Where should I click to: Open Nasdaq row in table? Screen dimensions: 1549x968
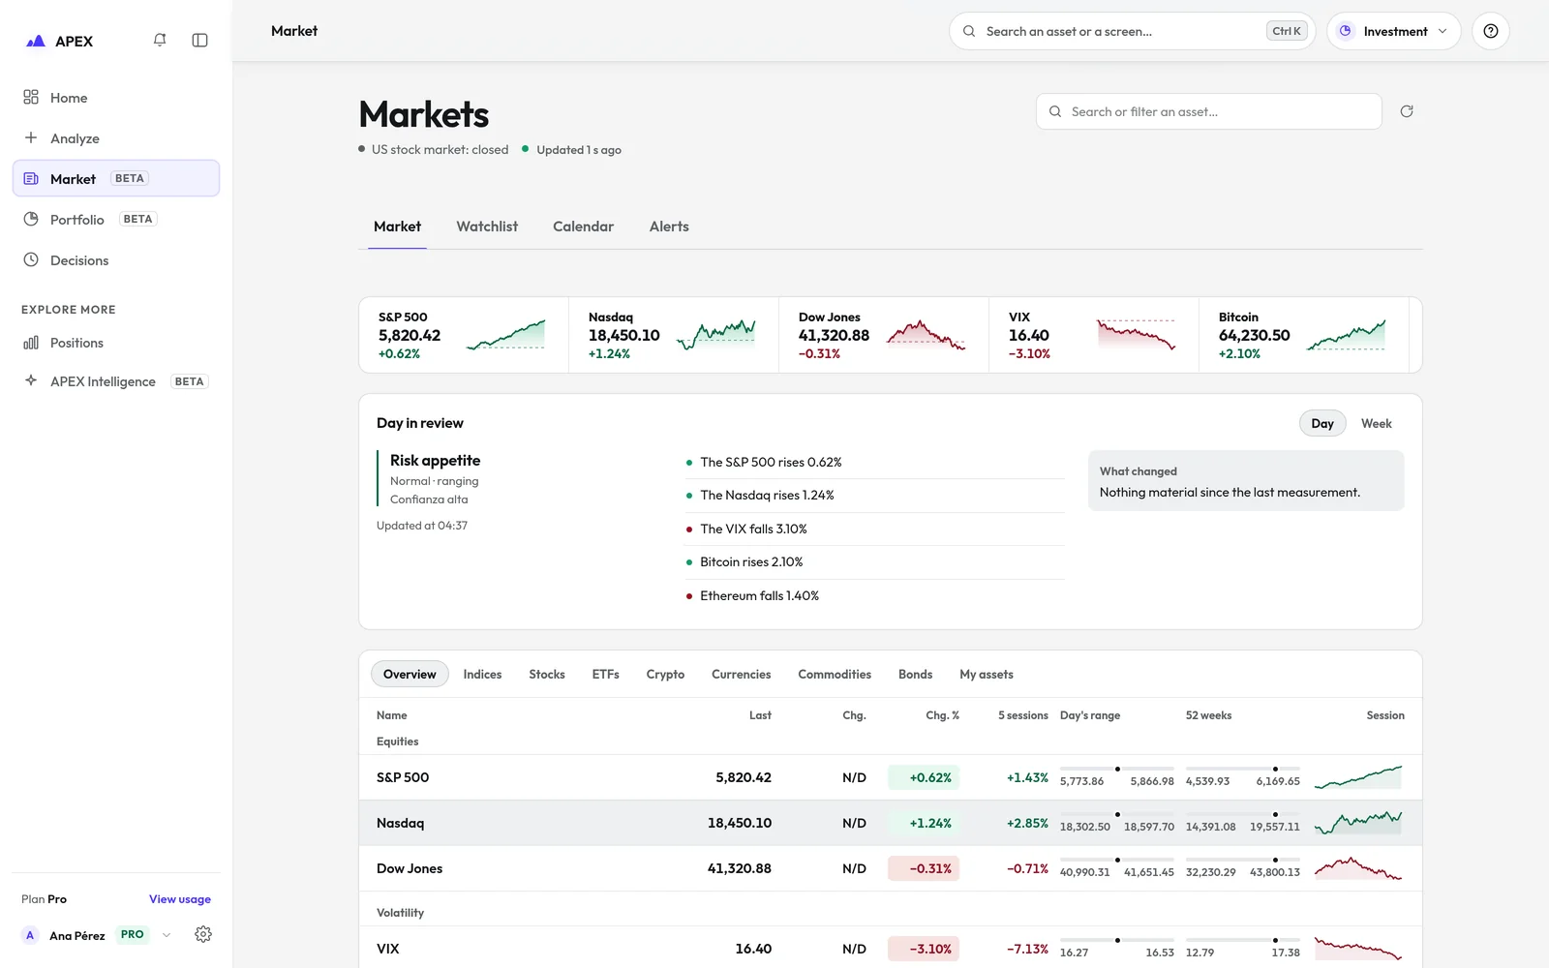[891, 823]
